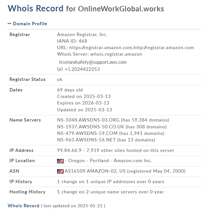Click name server NS-1048.AWSDNS-03.ORG
This screenshot has width=201, height=209.
click(88, 120)
